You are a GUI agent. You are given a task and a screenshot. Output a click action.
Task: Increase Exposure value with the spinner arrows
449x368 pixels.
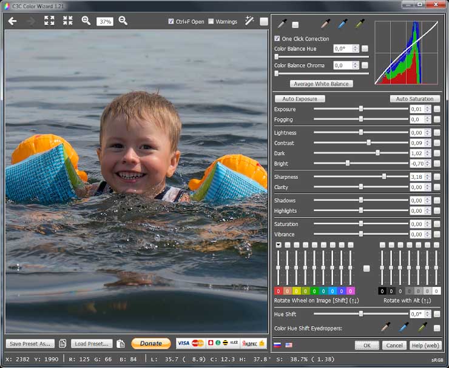[428, 107]
